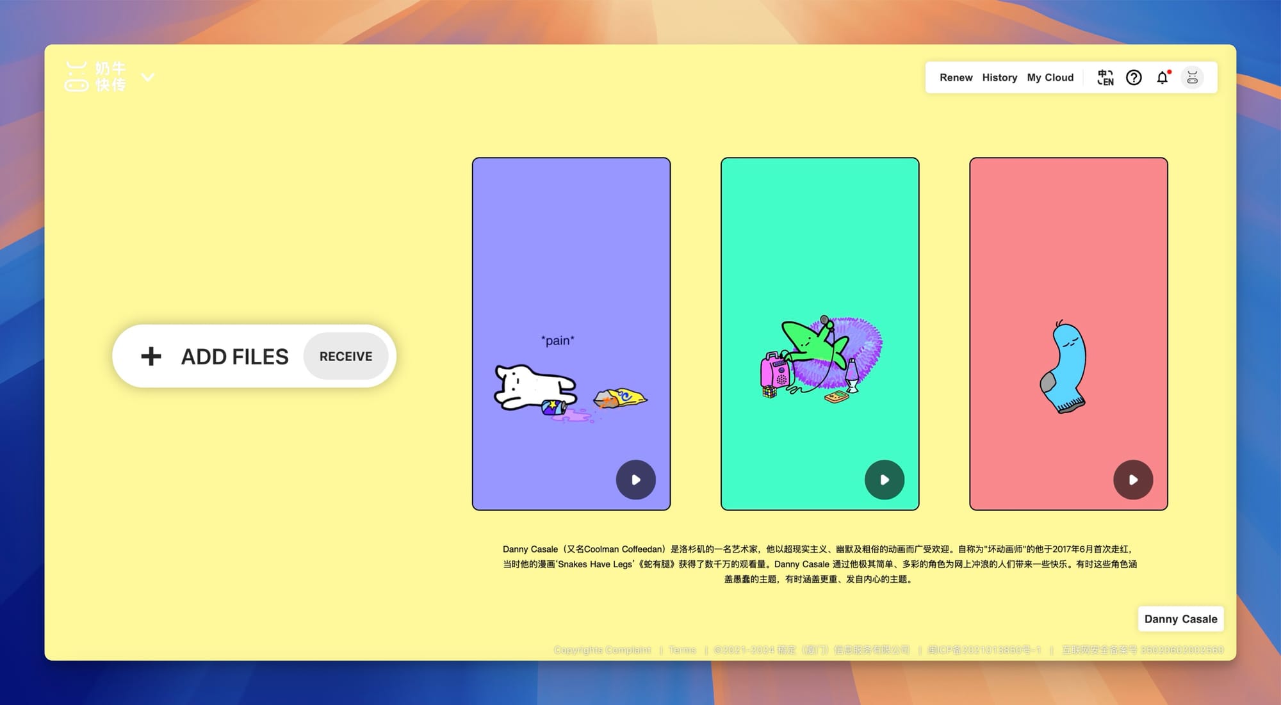Open the Renew menu item
Screen dimensions: 1281x705
tap(956, 77)
